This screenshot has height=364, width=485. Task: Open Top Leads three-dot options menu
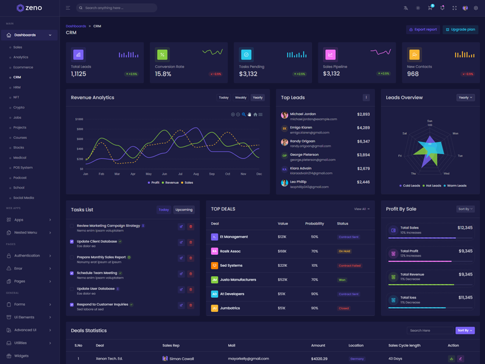pyautogui.click(x=366, y=97)
